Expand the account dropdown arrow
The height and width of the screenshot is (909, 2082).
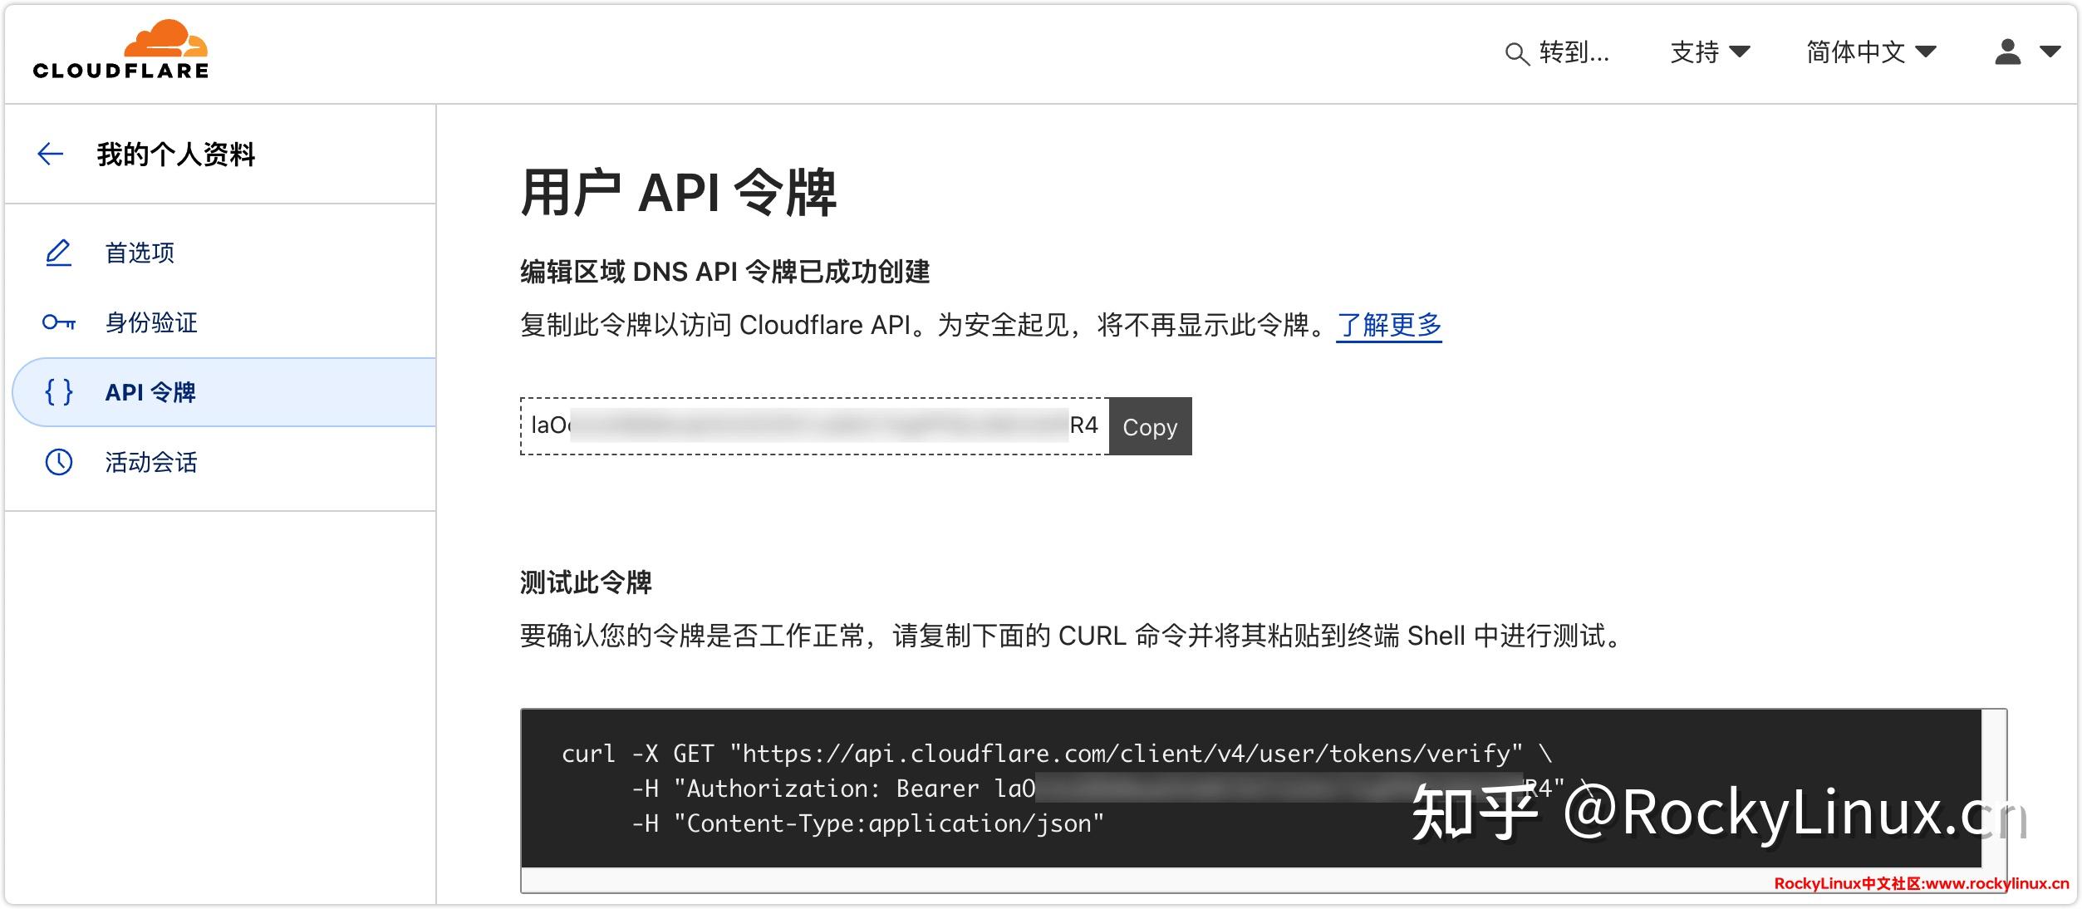(x=2050, y=52)
